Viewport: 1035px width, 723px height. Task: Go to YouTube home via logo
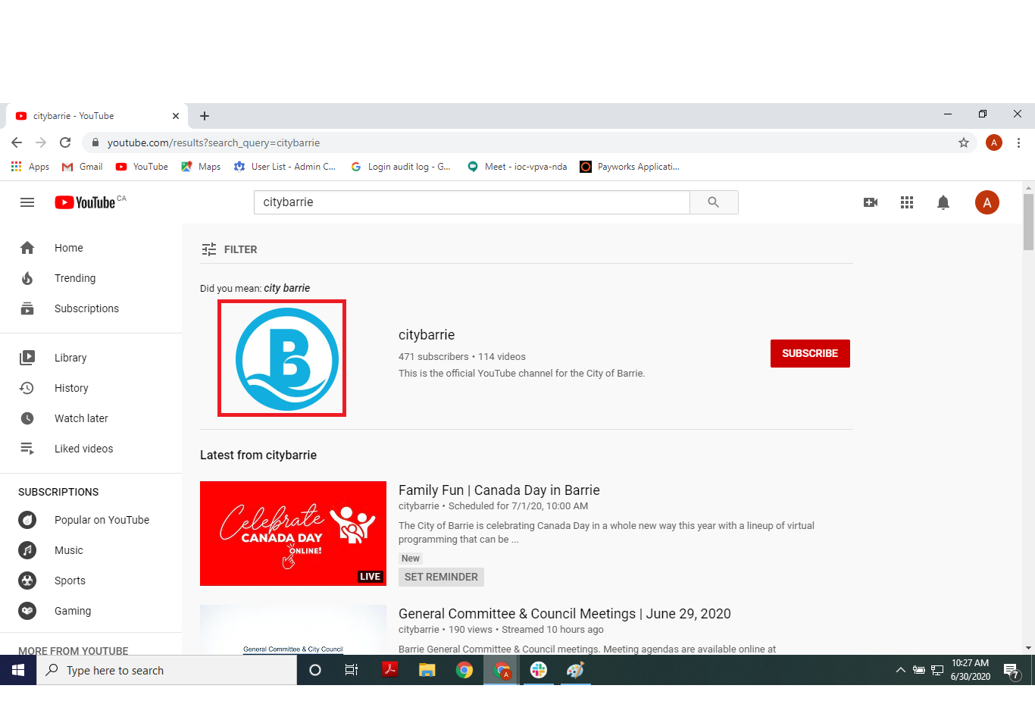point(85,202)
